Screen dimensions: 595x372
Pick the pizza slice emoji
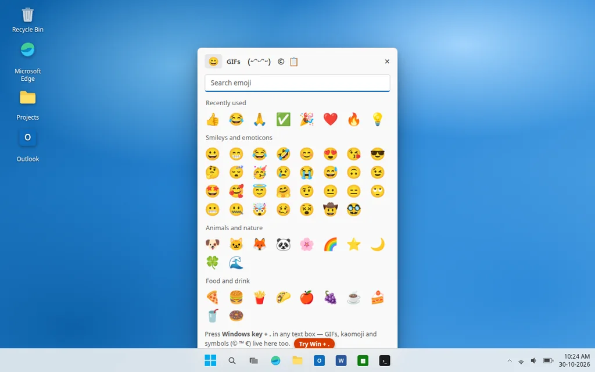[213, 297]
